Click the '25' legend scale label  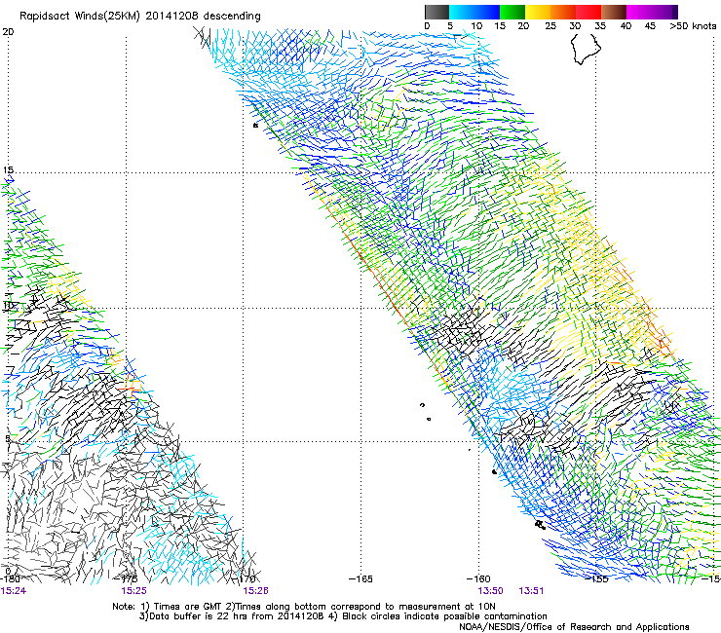(x=550, y=26)
